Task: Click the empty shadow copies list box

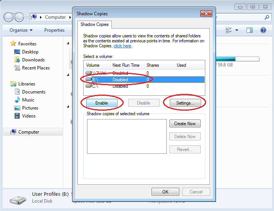Action: point(127,137)
